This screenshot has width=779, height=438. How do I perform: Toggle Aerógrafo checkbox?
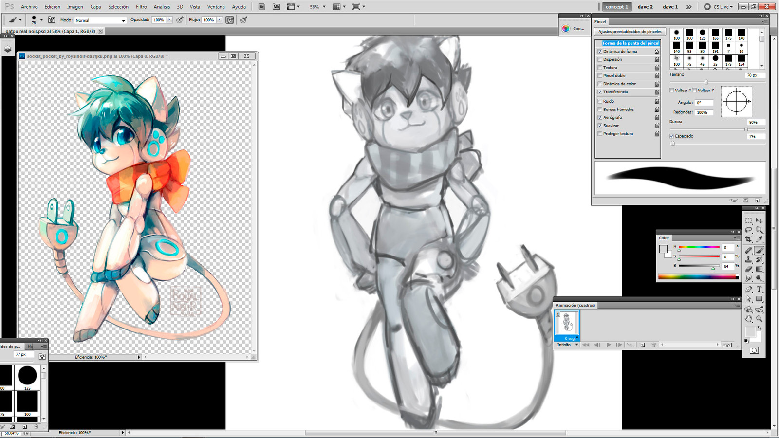click(600, 117)
